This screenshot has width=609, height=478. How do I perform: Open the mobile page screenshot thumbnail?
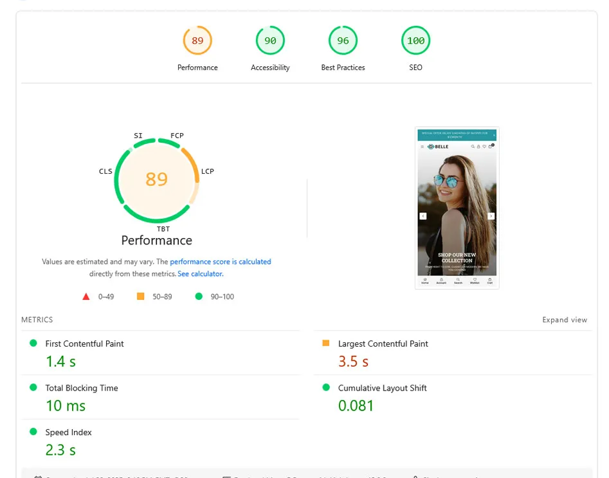pos(457,208)
